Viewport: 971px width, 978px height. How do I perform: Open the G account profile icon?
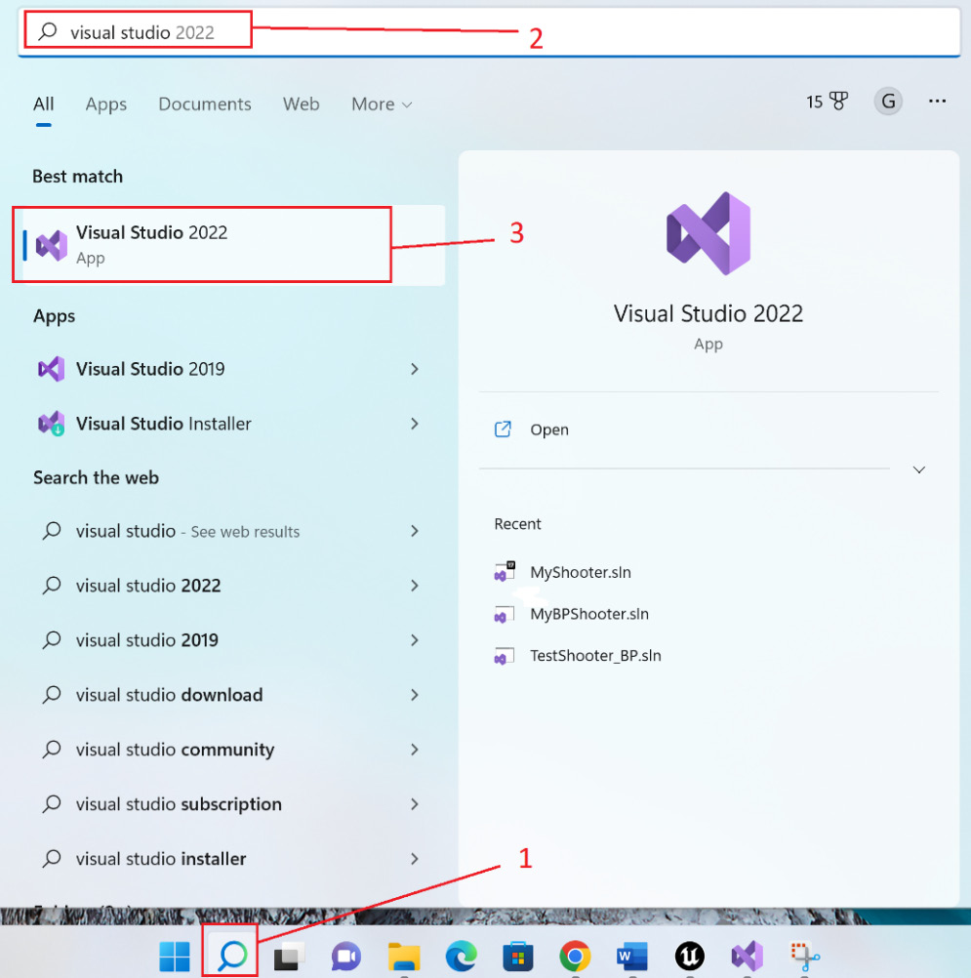(888, 102)
